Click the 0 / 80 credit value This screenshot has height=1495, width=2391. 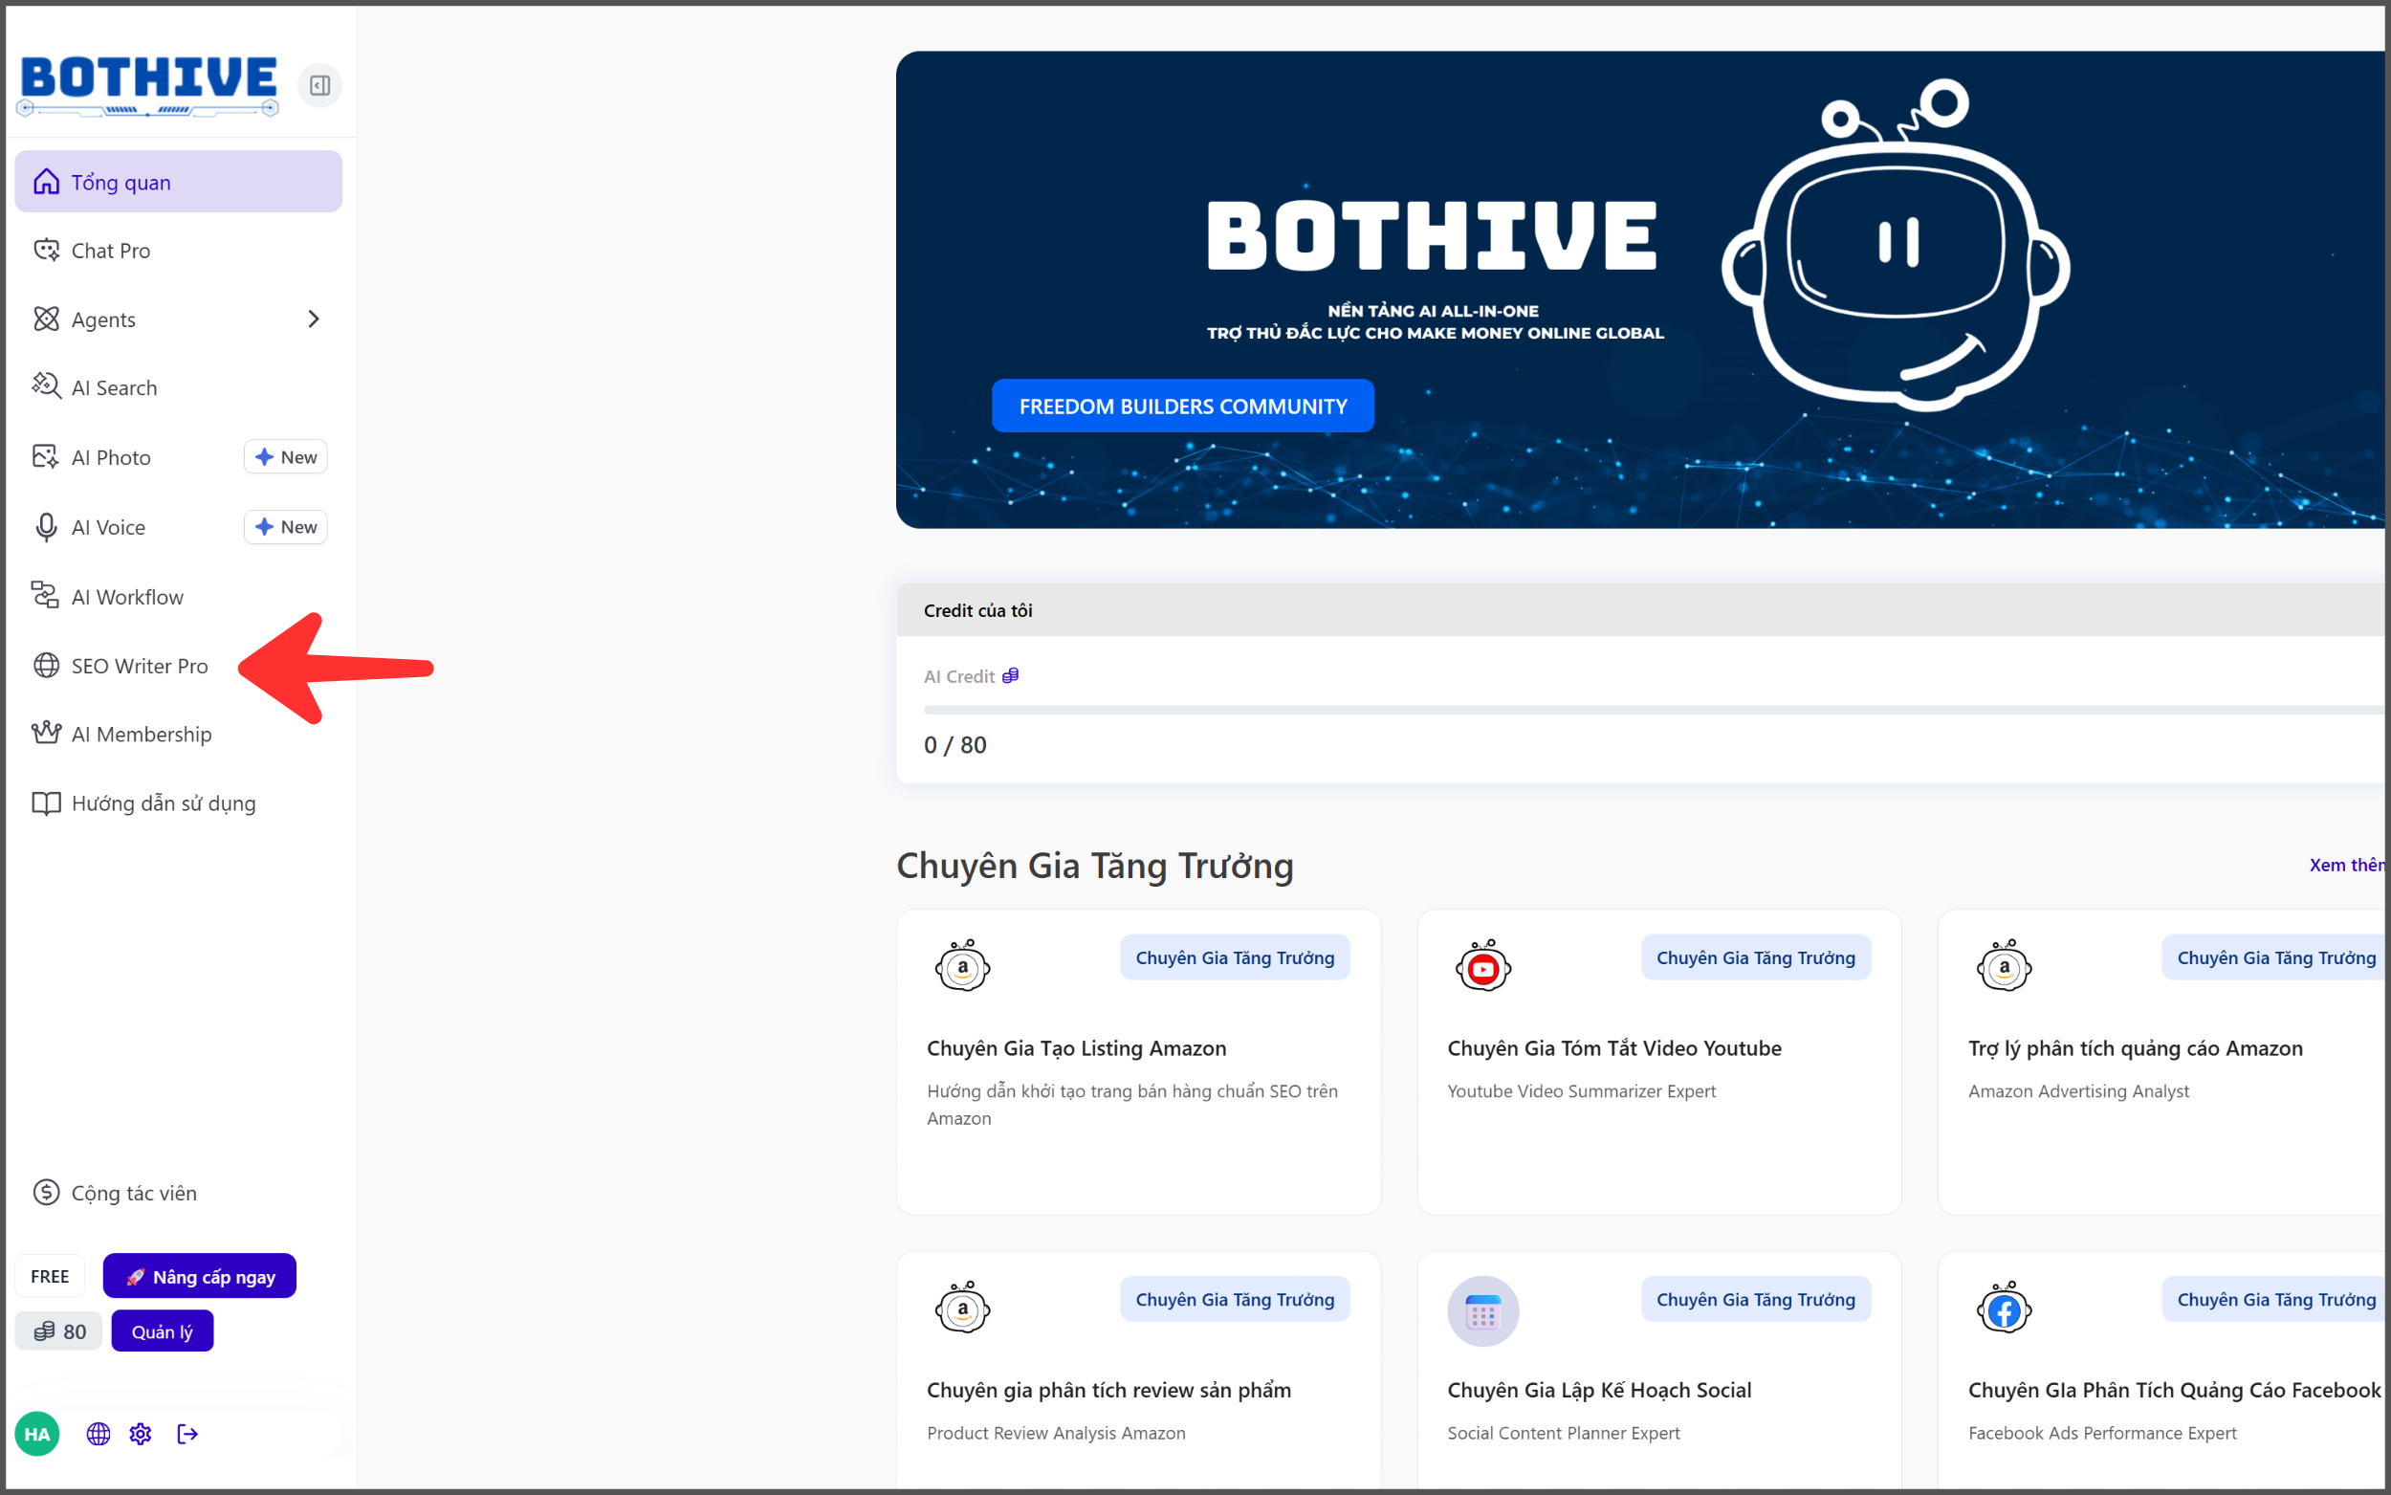click(954, 745)
